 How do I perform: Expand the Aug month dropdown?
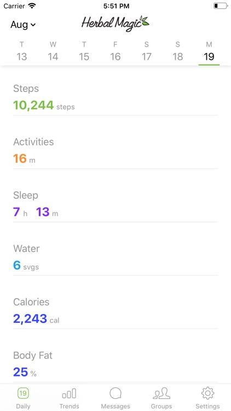coord(23,25)
